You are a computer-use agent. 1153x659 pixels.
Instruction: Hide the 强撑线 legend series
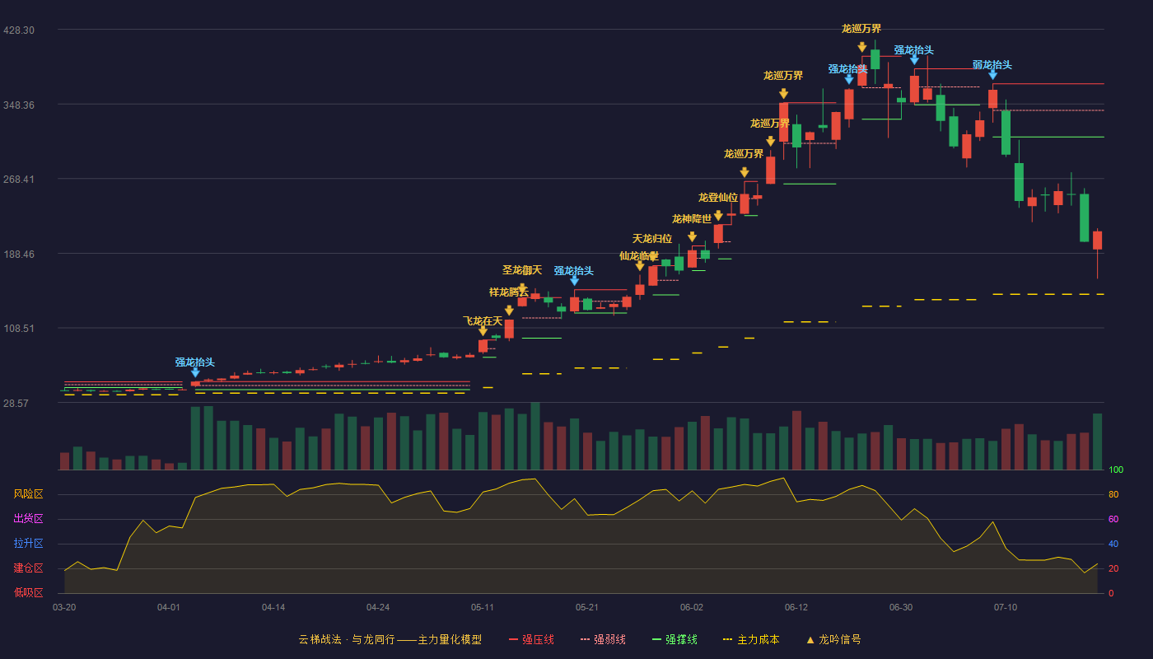tap(675, 639)
